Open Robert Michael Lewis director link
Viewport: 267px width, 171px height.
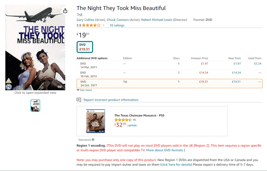pos(156,20)
